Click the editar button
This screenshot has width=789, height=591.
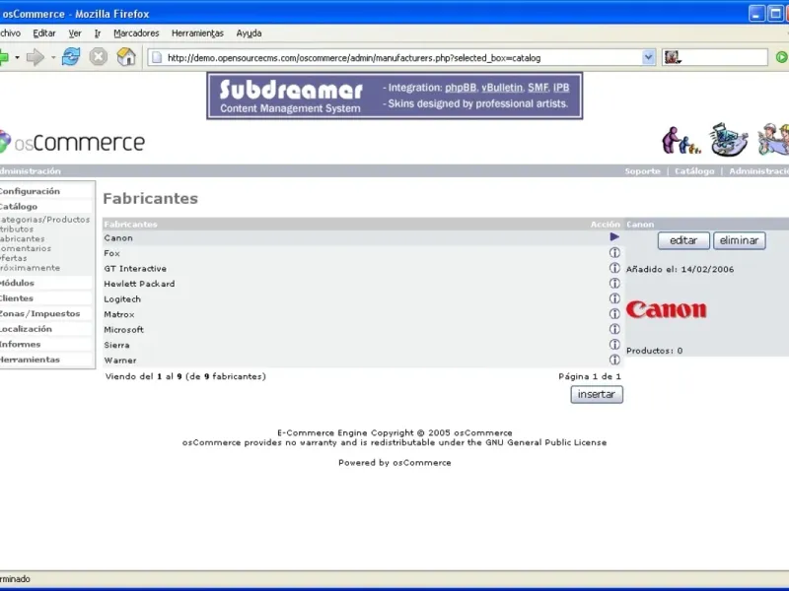pos(683,240)
